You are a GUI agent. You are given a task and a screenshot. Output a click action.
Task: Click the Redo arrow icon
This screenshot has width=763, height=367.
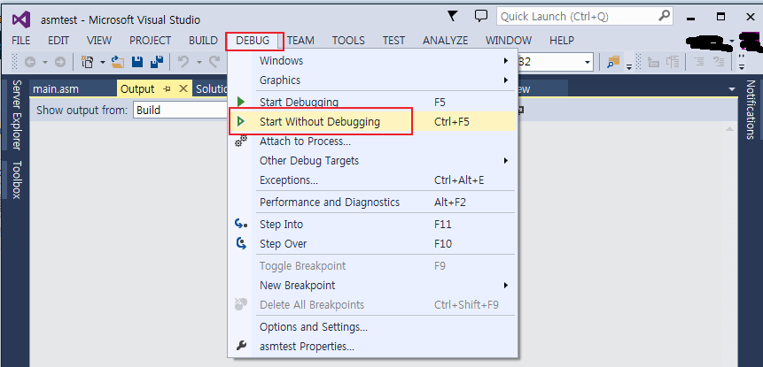tap(214, 62)
